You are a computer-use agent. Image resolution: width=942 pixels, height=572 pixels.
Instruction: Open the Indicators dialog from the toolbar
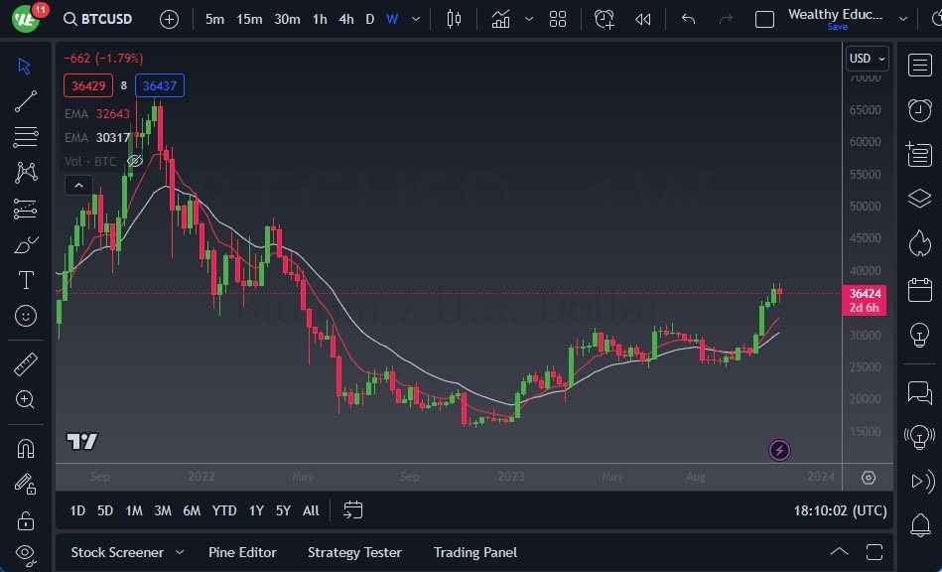tap(500, 18)
